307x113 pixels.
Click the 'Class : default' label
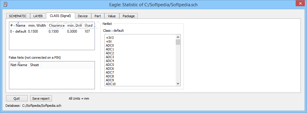click(x=113, y=31)
